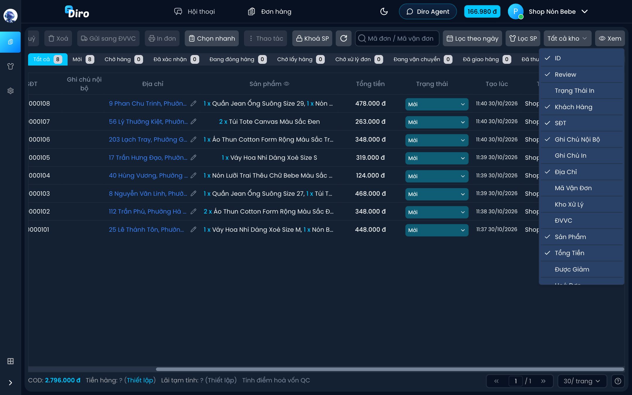Switch theme with the moon icon
This screenshot has height=395, width=632.
384,11
